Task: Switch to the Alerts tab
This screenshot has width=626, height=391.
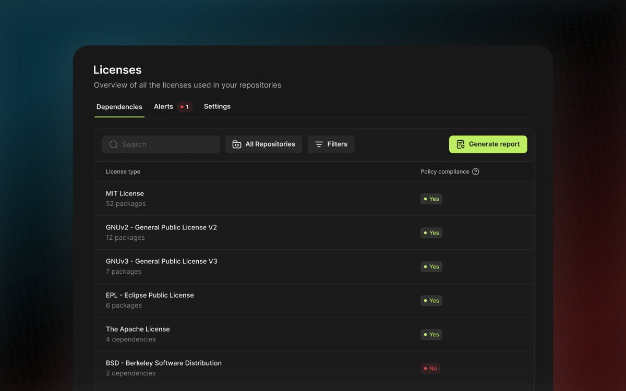Action: tap(163, 106)
